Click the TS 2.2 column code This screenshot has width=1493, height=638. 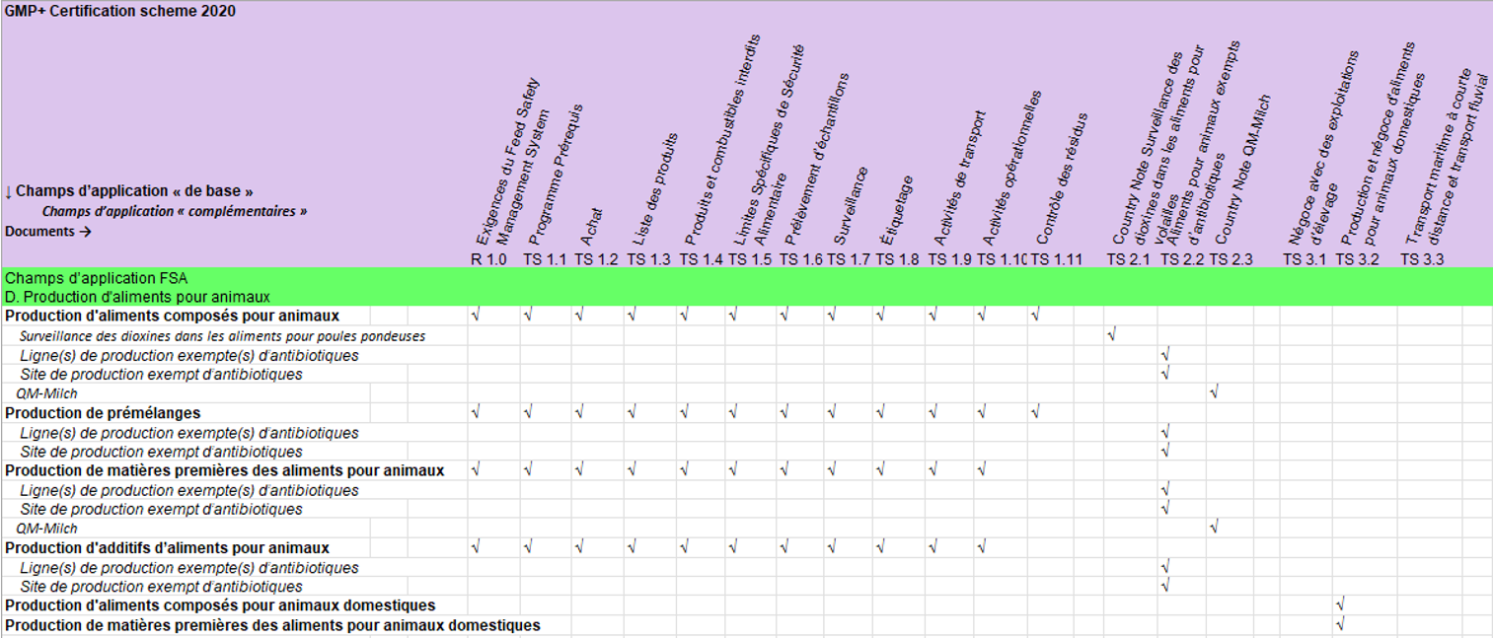pyautogui.click(x=1181, y=259)
